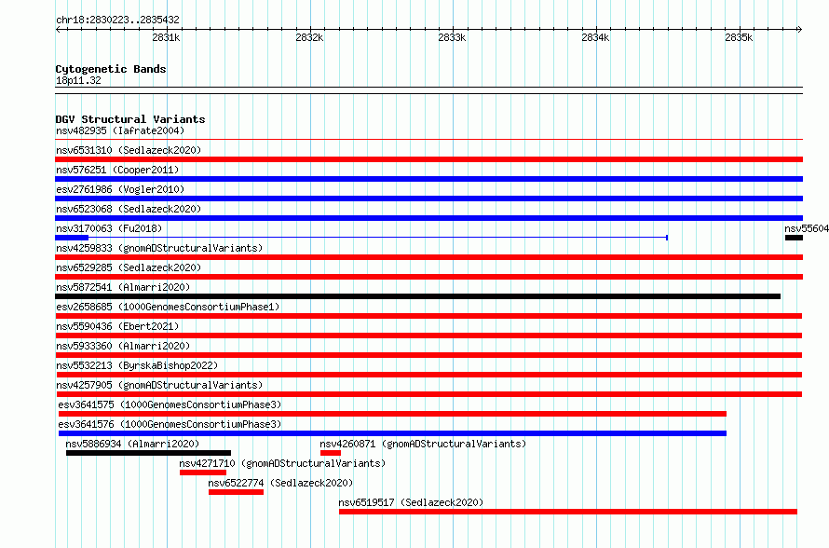Click the 2831k ruler tick label
829x548 pixels.
point(166,37)
